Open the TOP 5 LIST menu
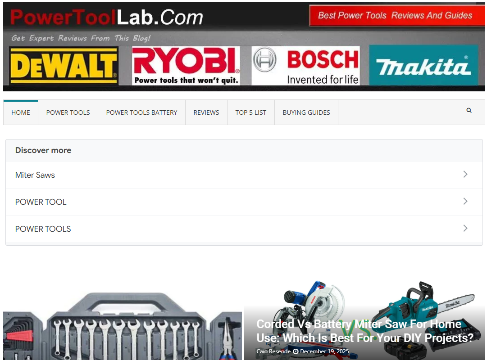487x360 pixels. (x=251, y=112)
